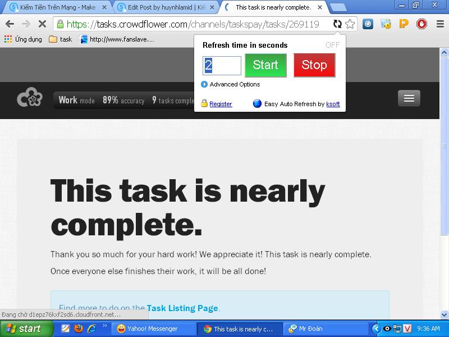Image resolution: width=449 pixels, height=337 pixels.
Task: Click the 9 tasks completed text
Action: (x=173, y=100)
